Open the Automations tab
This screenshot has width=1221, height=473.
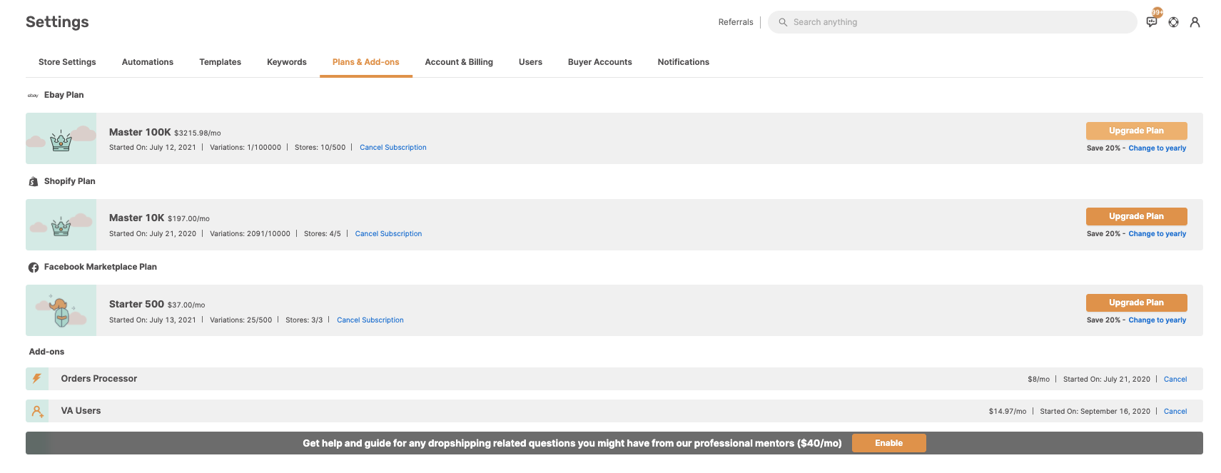[x=148, y=62]
